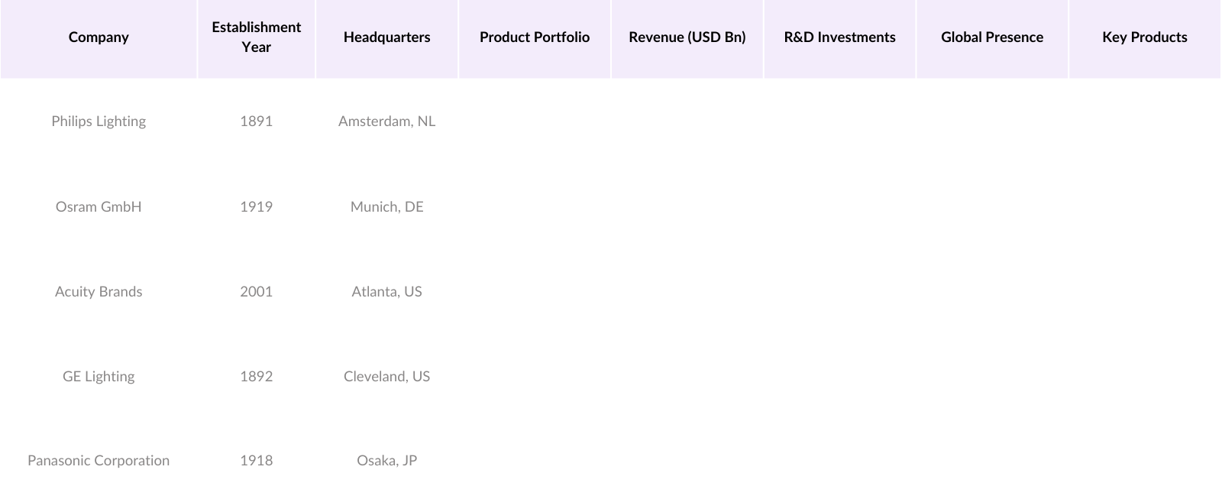
Task: Select the Philips Lighting company cell
Action: pos(99,122)
